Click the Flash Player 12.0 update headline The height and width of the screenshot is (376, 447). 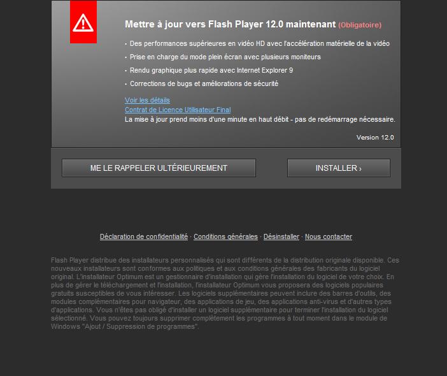click(230, 24)
